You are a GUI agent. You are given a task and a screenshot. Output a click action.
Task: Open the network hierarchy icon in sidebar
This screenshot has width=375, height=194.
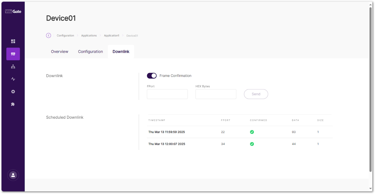click(13, 67)
